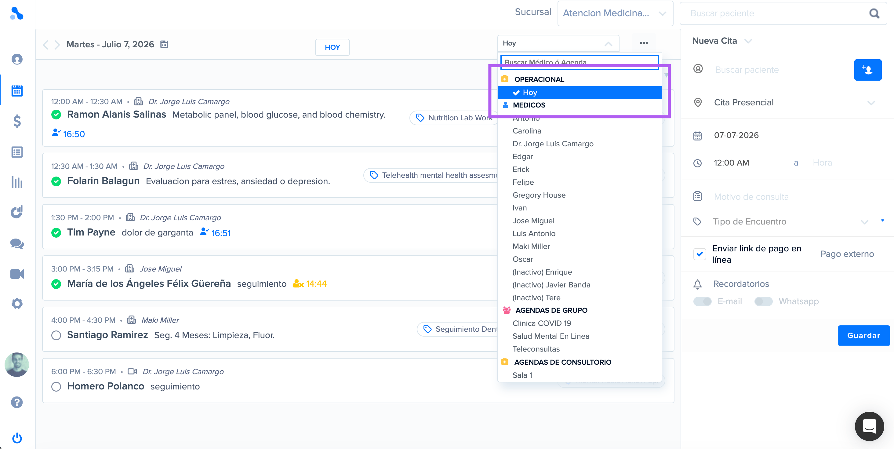Open the settings gear sidebar icon

(17, 304)
